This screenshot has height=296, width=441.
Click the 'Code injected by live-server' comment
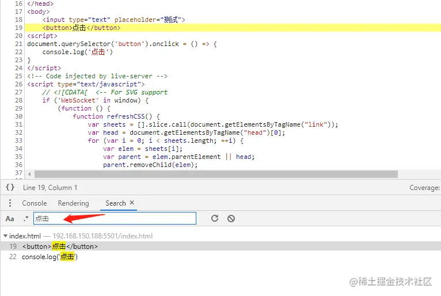[97, 76]
